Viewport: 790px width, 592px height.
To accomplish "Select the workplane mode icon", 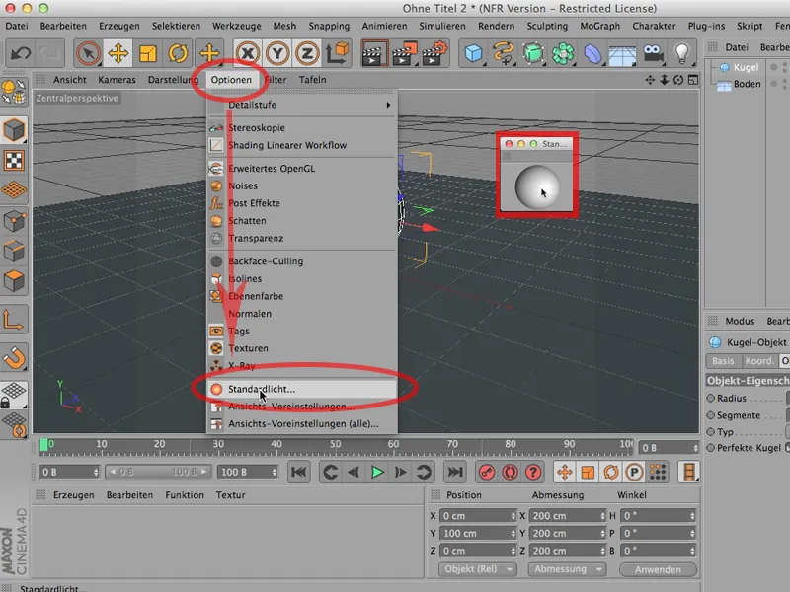I will pos(14,189).
